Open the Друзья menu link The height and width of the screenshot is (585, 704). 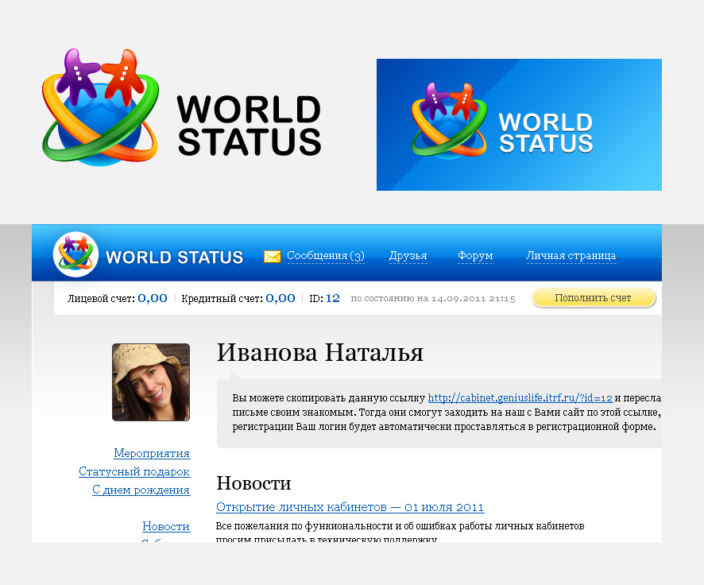[408, 255]
